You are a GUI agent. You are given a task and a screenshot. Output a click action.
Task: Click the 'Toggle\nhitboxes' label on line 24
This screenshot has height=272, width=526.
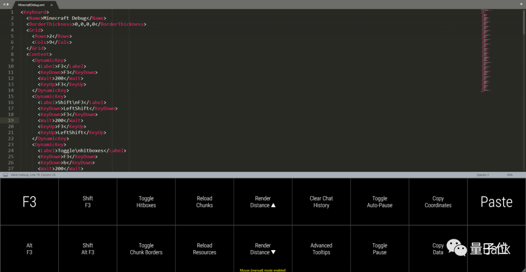tap(80, 151)
